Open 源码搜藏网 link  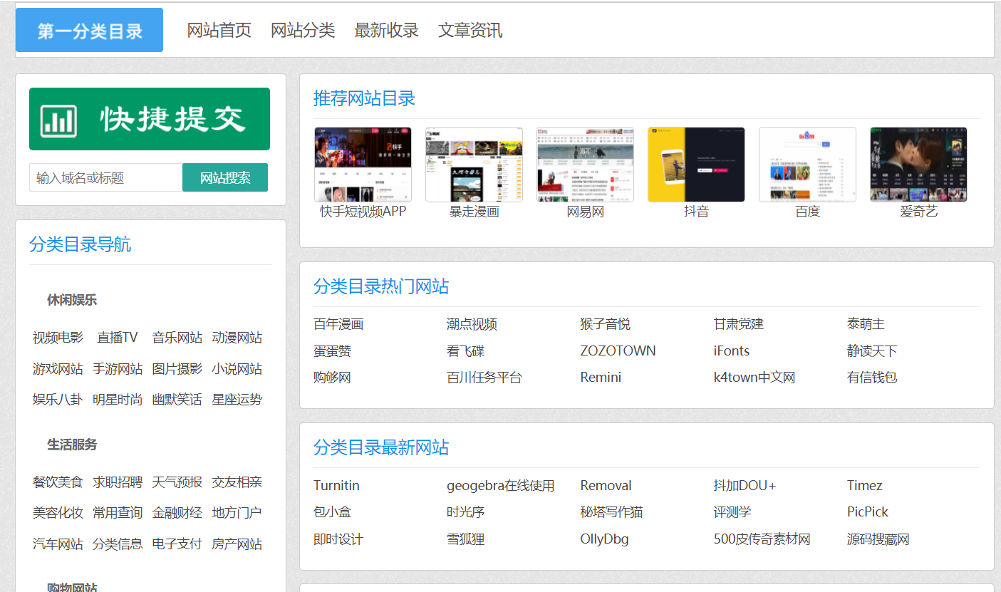pyautogui.click(x=878, y=539)
